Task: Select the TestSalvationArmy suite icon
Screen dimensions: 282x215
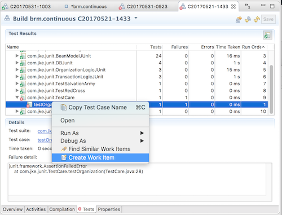Action: [23, 84]
